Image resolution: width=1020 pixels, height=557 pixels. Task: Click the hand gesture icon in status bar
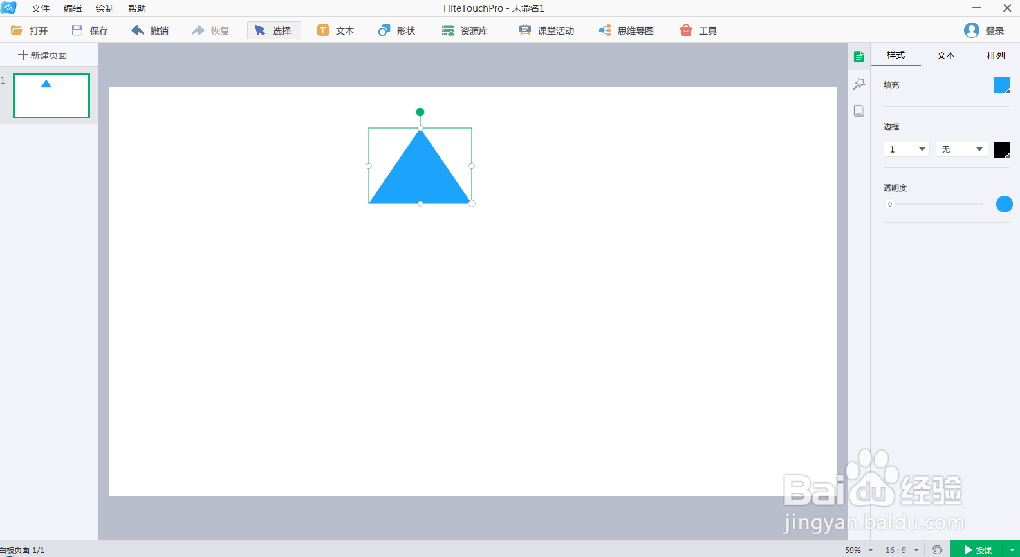[x=938, y=550]
